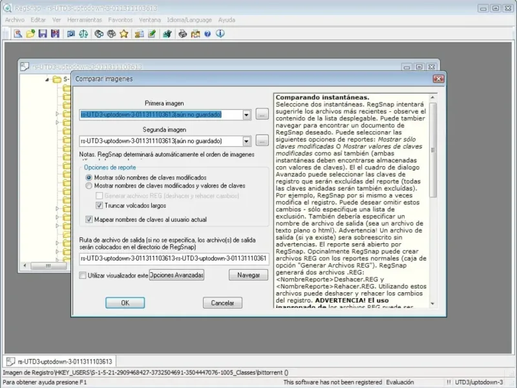517x388 pixels.
Task: Click the blue floppy disk save icon
Action: click(42, 34)
